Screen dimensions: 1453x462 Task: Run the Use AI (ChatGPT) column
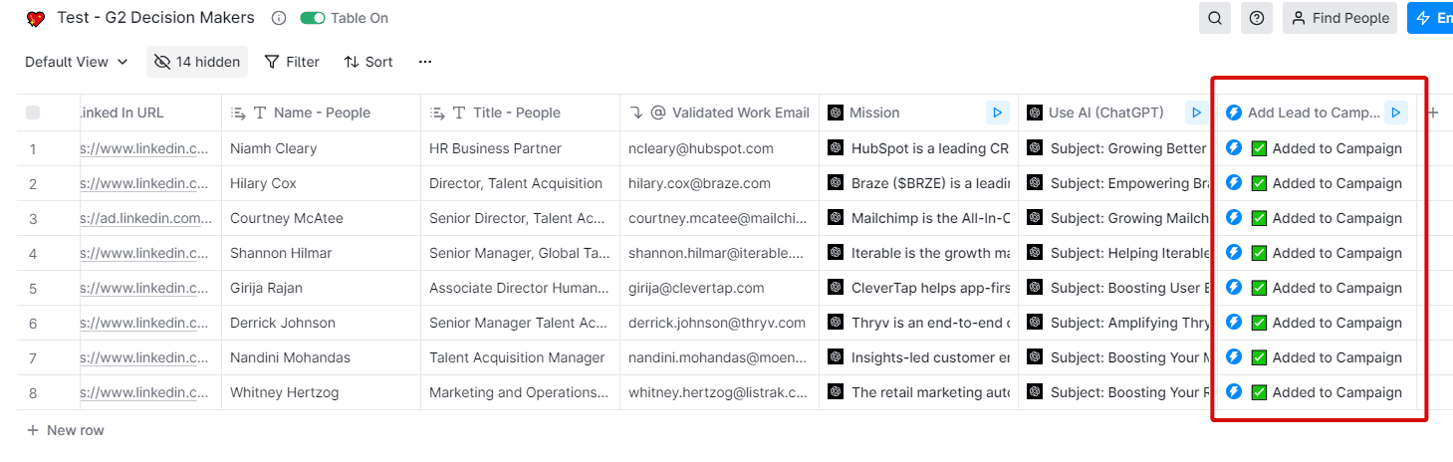click(1196, 113)
